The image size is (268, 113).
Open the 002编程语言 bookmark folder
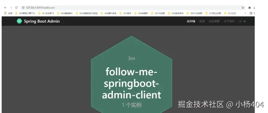(x=65, y=13)
